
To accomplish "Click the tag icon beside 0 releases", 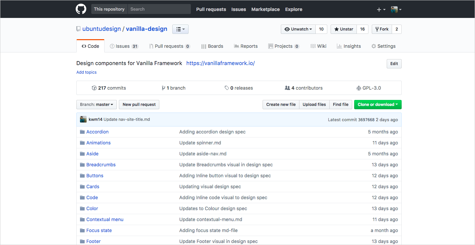I will click(x=227, y=88).
